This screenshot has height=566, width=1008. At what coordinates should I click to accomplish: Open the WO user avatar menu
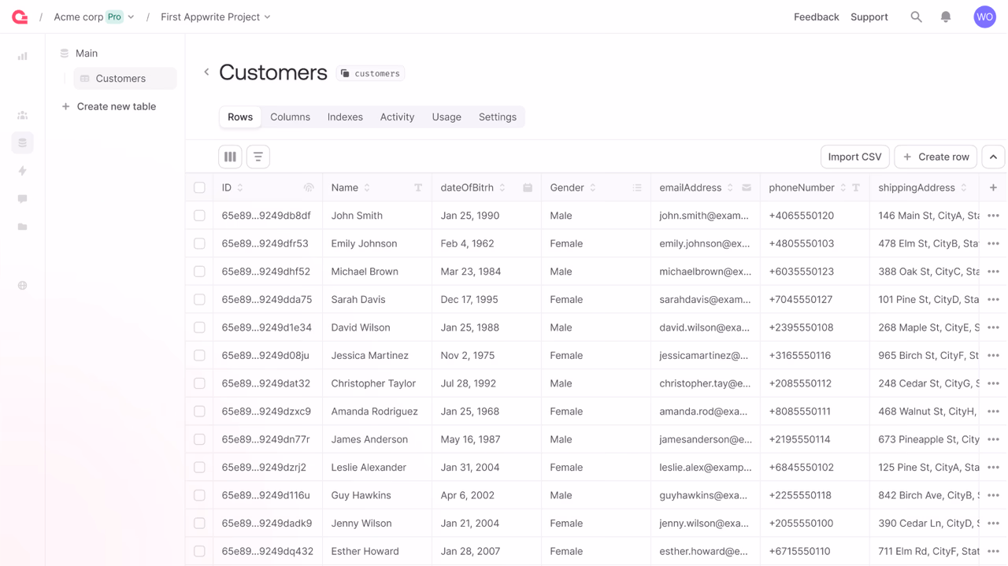pyautogui.click(x=984, y=17)
